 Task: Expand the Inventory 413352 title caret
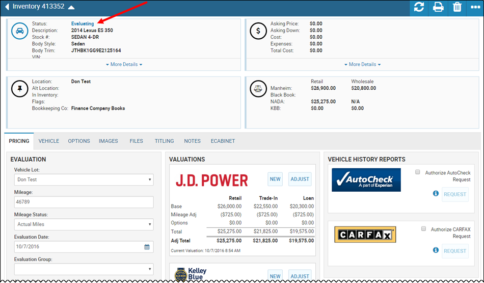[x=71, y=7]
